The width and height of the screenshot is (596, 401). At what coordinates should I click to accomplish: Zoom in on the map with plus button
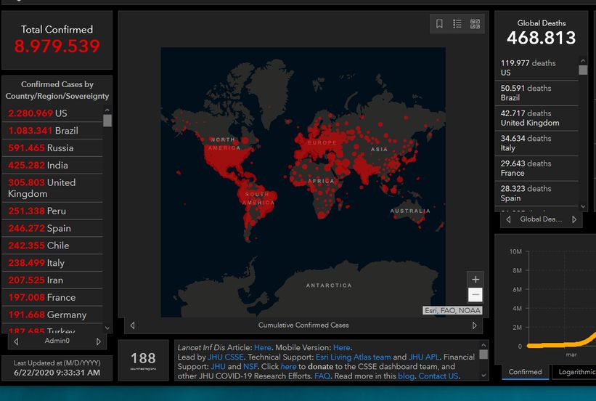pos(475,280)
